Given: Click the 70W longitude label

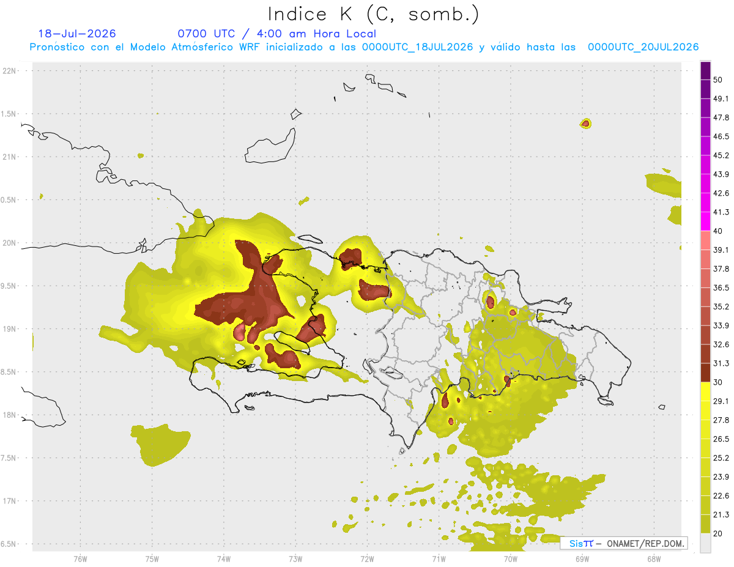Looking at the screenshot, I should pos(511,559).
